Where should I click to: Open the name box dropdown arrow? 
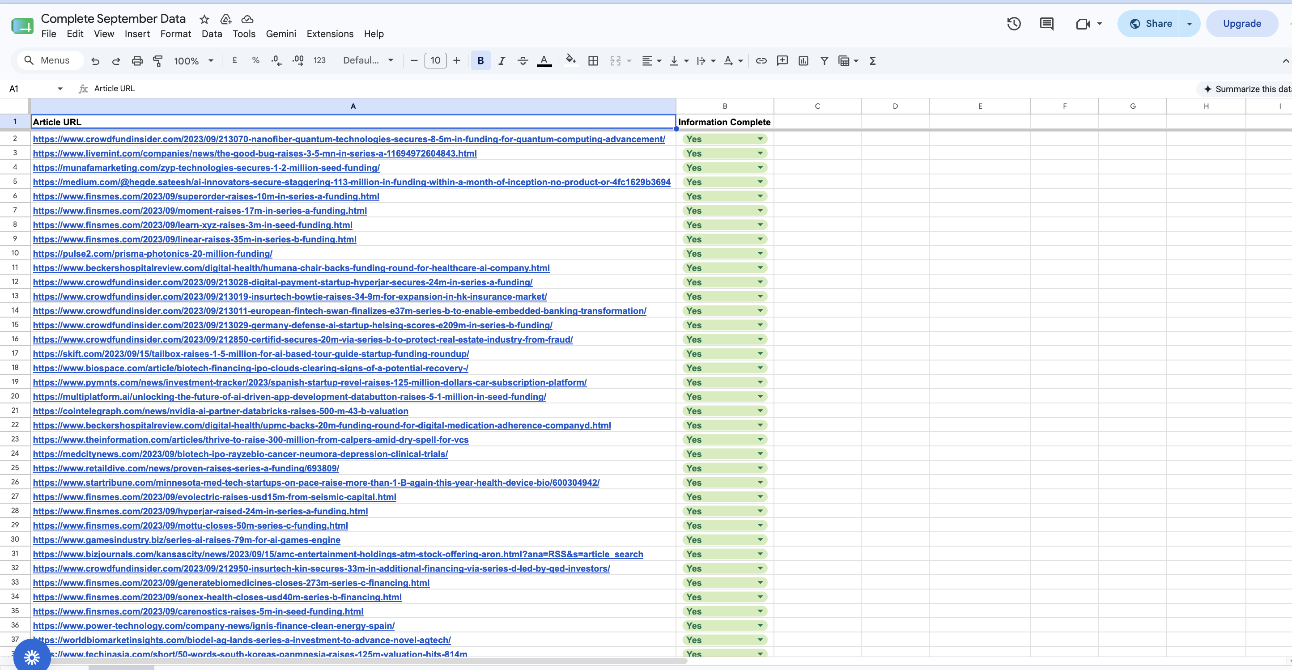click(59, 89)
